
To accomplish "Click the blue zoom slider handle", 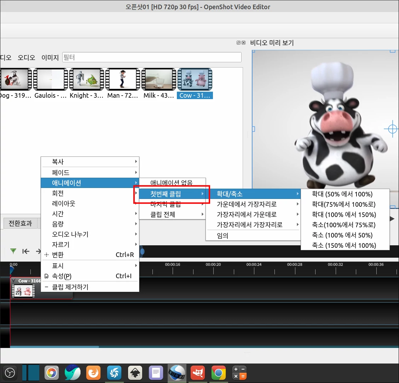I will pos(143,252).
